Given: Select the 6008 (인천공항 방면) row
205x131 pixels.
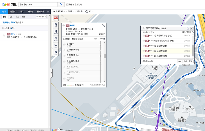Looking at the screenshot, I should tap(167, 46).
